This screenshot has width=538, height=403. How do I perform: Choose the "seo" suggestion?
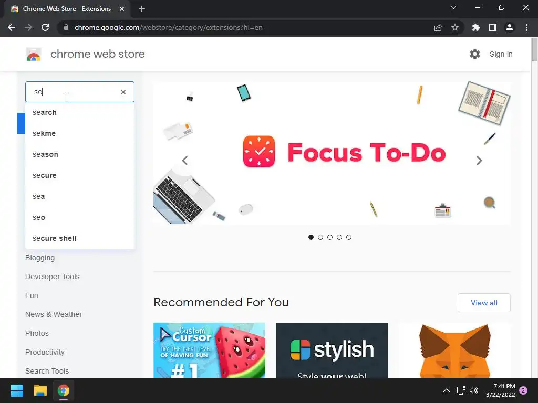click(x=80, y=217)
